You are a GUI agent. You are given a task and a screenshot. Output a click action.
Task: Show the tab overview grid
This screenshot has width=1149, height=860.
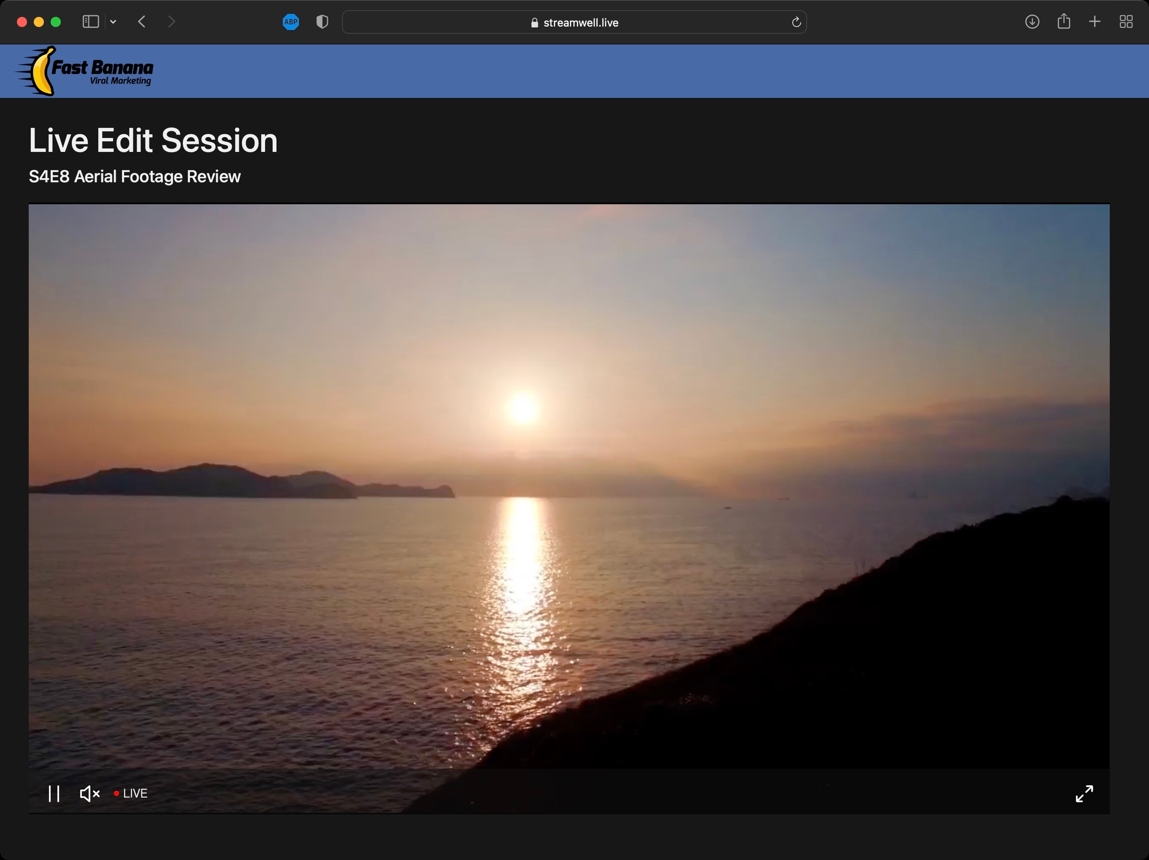click(x=1126, y=22)
